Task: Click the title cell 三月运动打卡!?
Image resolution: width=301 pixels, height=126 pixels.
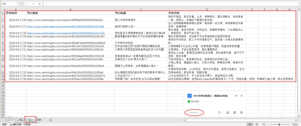Action: 141,76
